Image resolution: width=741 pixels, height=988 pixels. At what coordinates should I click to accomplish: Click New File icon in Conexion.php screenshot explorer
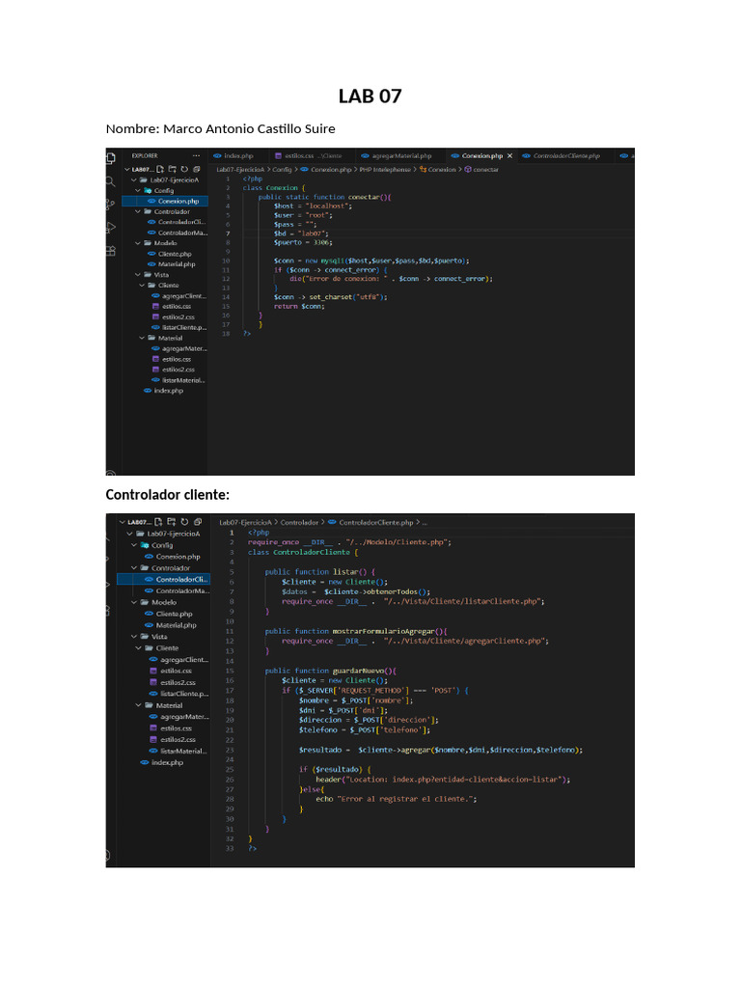tap(160, 170)
